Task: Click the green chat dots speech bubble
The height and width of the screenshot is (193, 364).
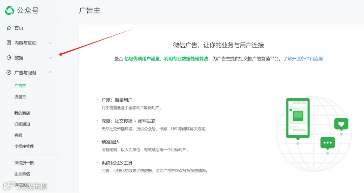Action: coord(328,143)
